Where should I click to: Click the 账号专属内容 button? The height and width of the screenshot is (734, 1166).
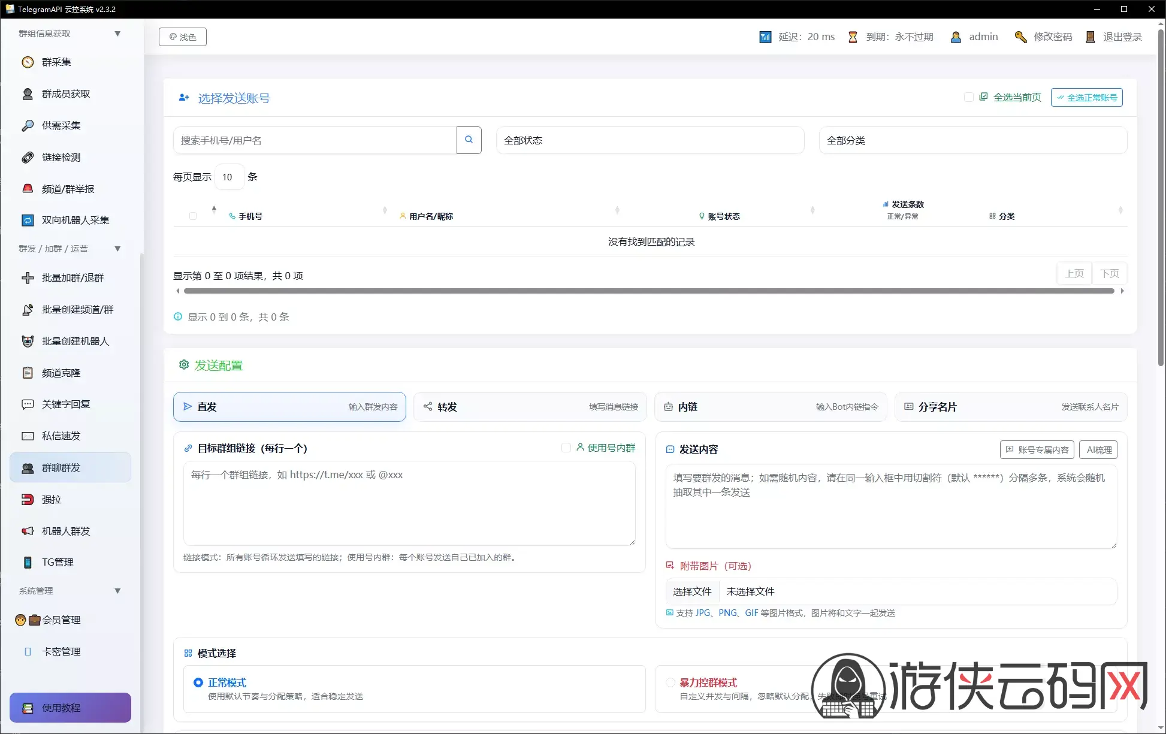point(1037,450)
